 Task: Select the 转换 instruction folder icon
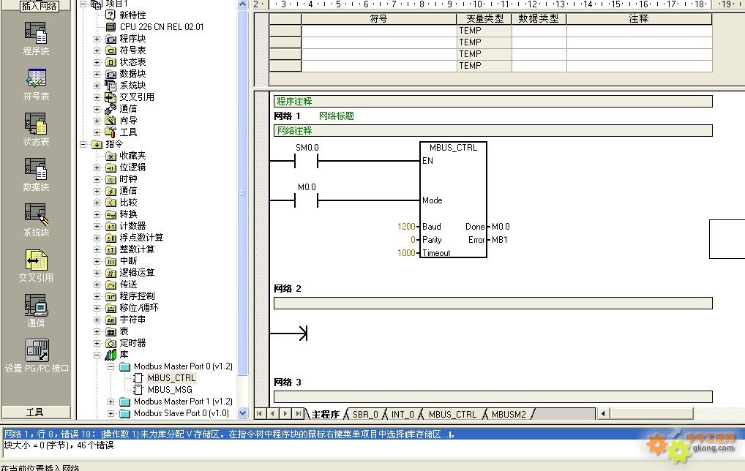click(x=111, y=214)
